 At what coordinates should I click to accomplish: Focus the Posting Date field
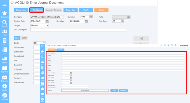pyautogui.click(x=38, y=21)
